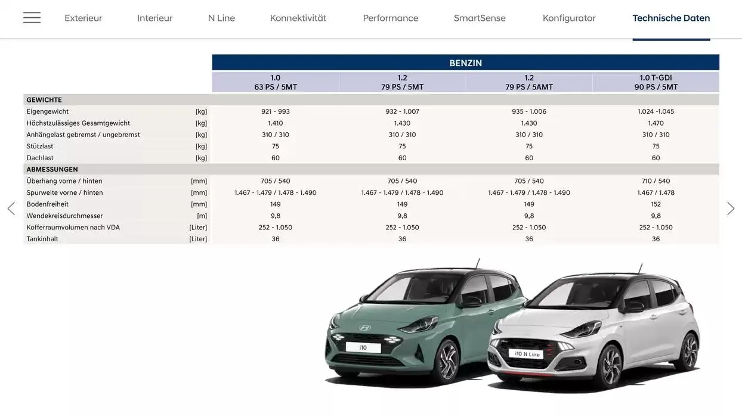742x417 pixels.
Task: Select the Performance menu item
Action: tap(390, 17)
